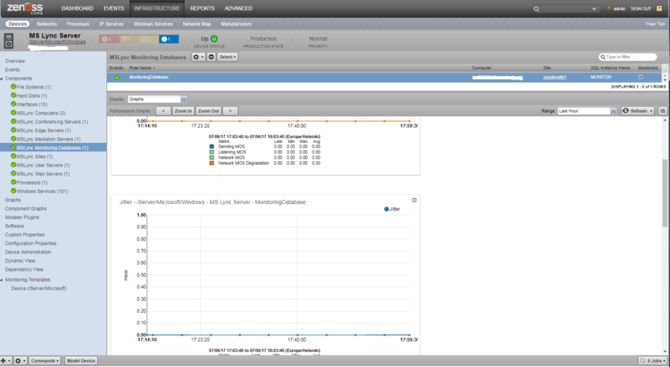Open the 0 Jobs dropdown
The width and height of the screenshot is (670, 367).
pos(653,360)
